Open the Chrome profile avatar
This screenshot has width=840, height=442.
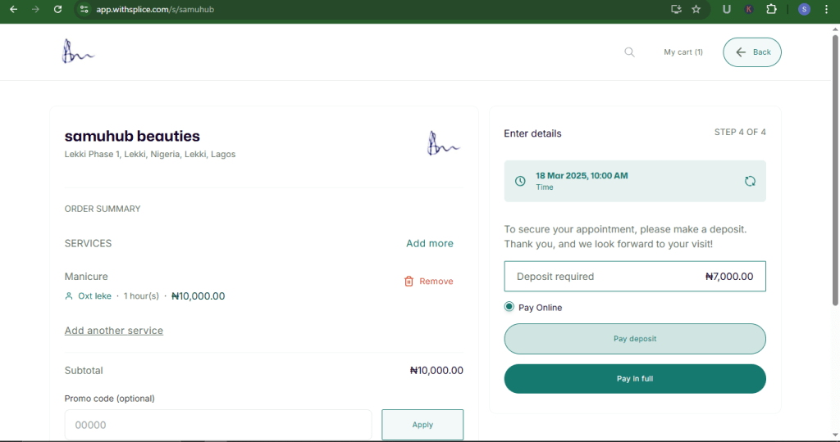[804, 9]
